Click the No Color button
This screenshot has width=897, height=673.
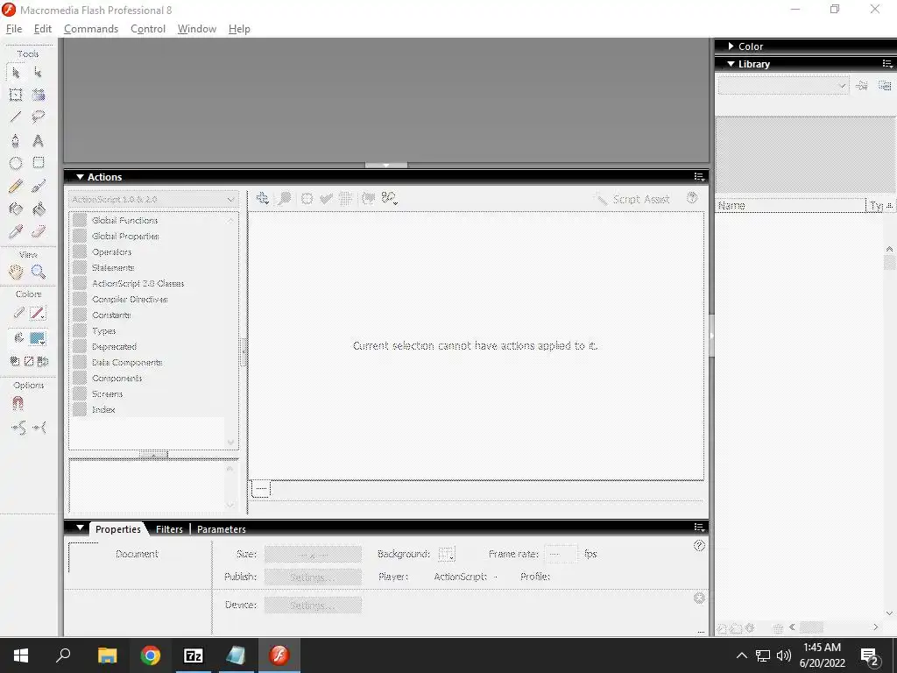pyautogui.click(x=29, y=361)
